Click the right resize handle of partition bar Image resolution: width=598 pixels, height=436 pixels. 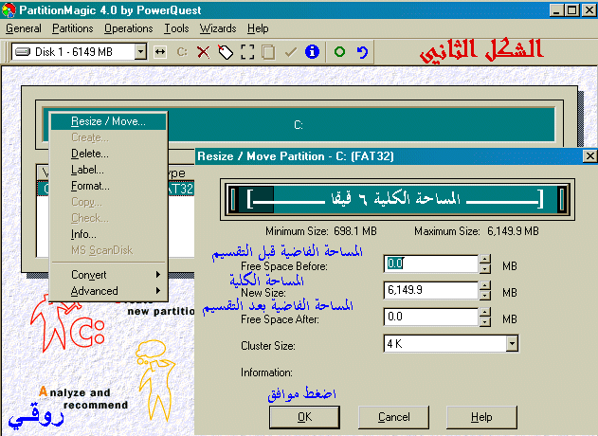tap(562, 199)
